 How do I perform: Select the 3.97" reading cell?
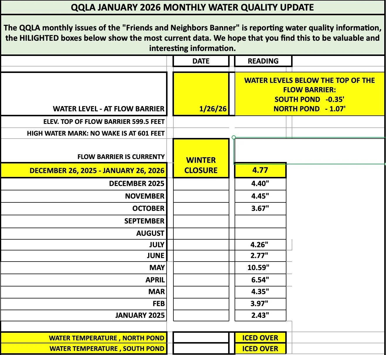click(260, 304)
